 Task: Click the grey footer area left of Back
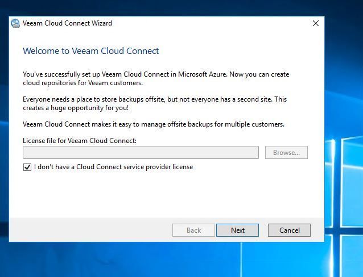click(90, 230)
